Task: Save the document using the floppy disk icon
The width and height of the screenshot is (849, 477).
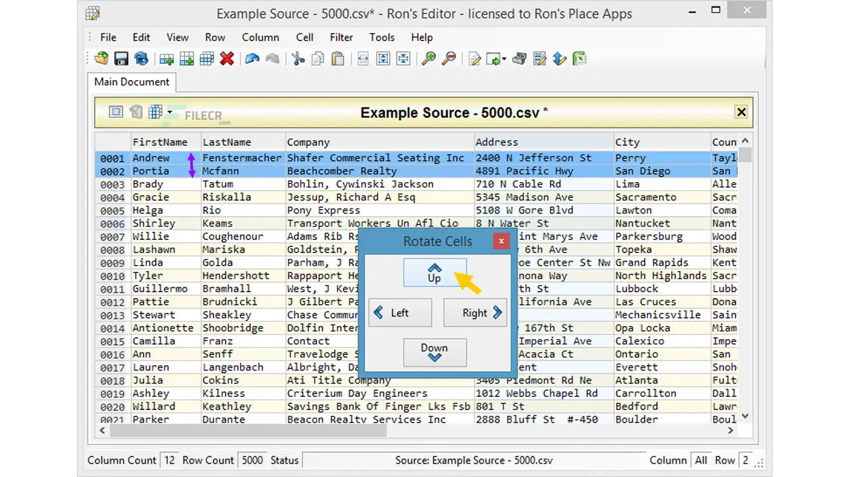Action: [x=121, y=59]
